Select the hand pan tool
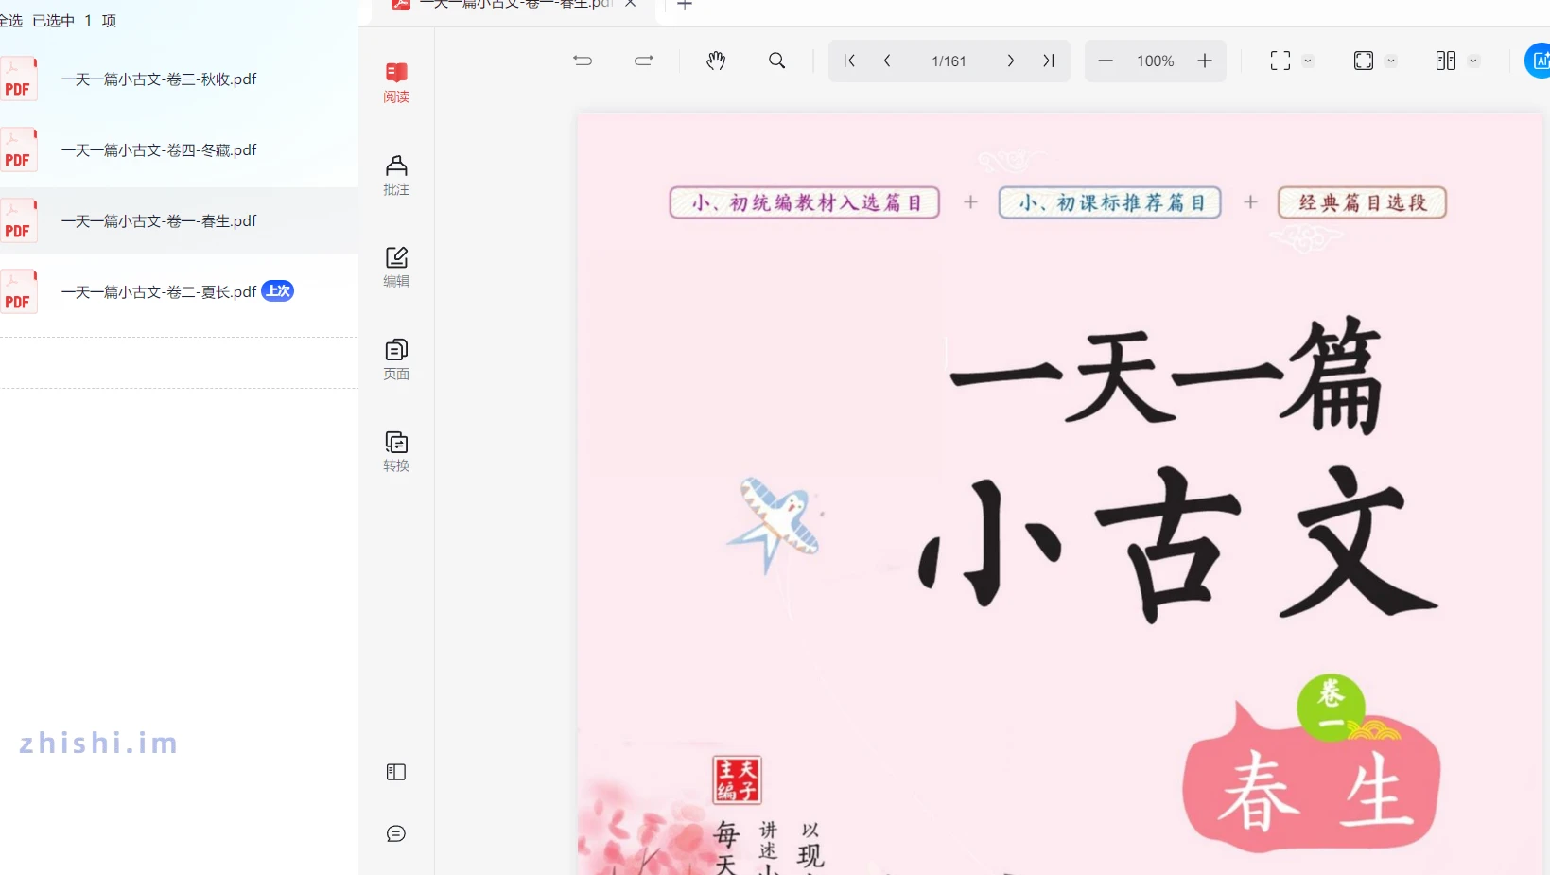The image size is (1550, 875). [716, 61]
